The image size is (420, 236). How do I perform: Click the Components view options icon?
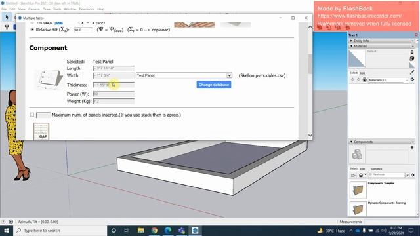353,175
